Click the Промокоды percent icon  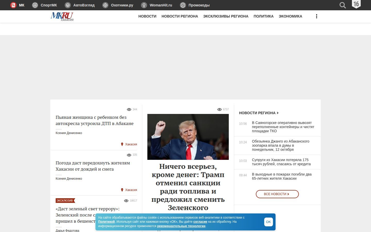[x=183, y=5]
